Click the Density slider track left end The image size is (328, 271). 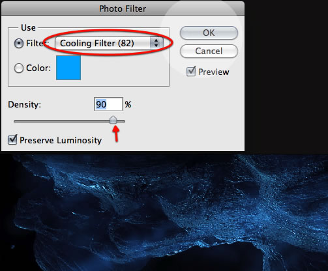tap(16, 121)
